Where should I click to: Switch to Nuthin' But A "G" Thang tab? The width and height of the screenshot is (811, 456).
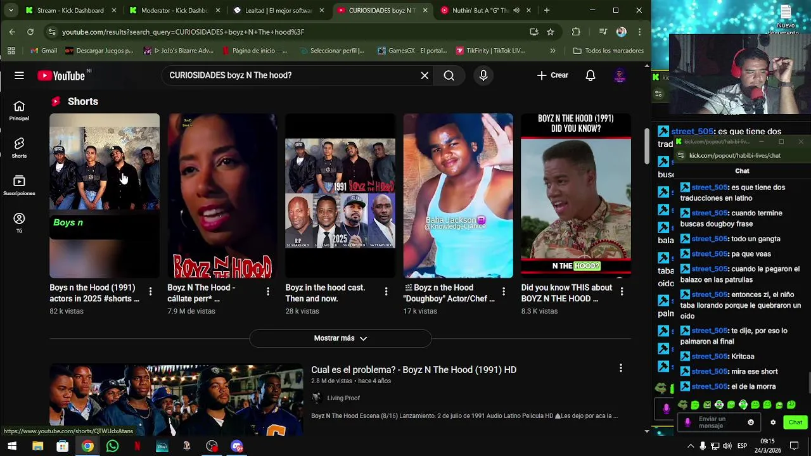tap(480, 10)
